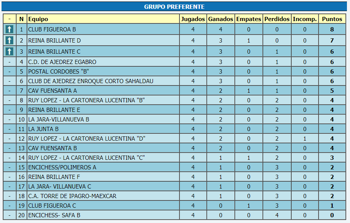Select team LA JARA-VILLANUEVA B
The image size is (350, 223).
pos(59,119)
